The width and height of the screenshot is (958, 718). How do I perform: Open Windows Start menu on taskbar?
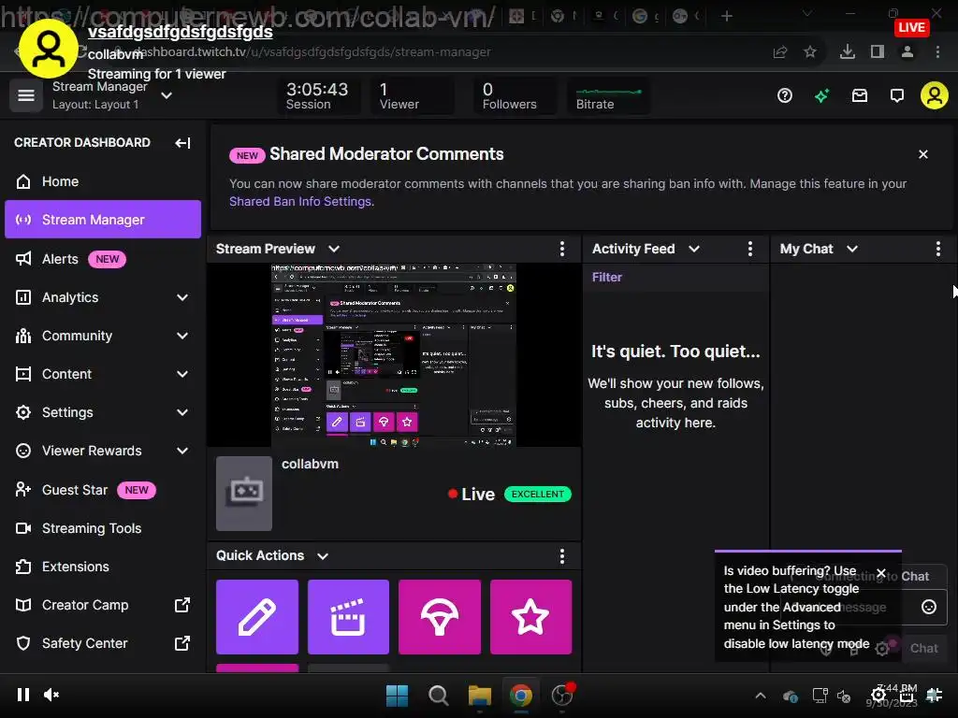click(397, 696)
